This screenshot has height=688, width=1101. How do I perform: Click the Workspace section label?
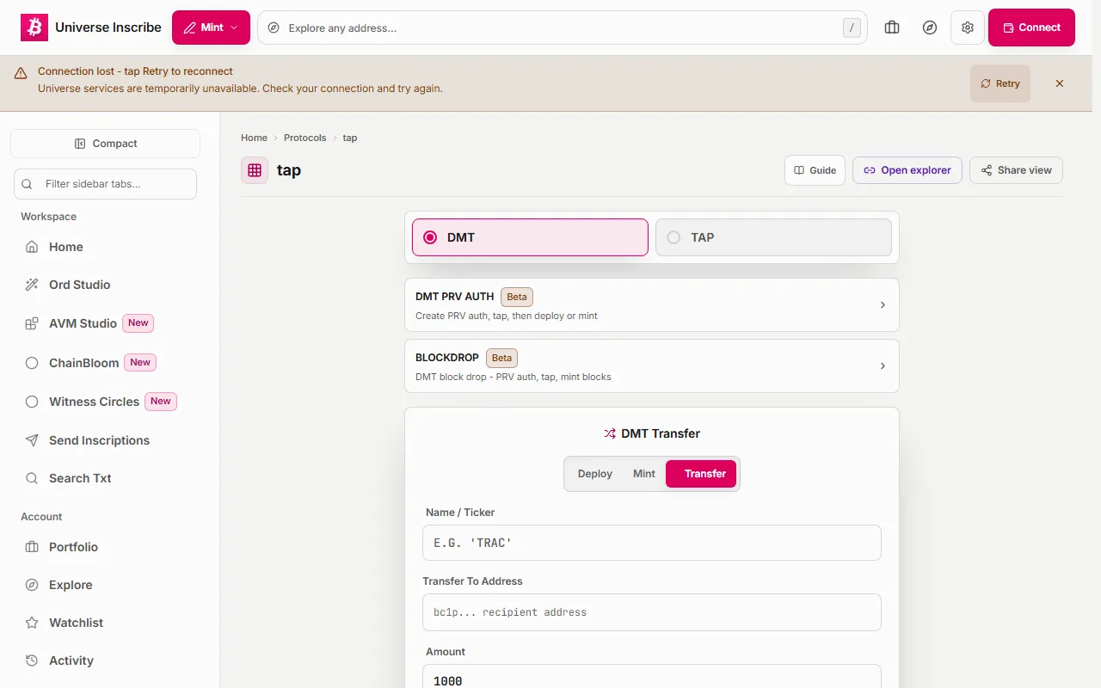click(49, 217)
